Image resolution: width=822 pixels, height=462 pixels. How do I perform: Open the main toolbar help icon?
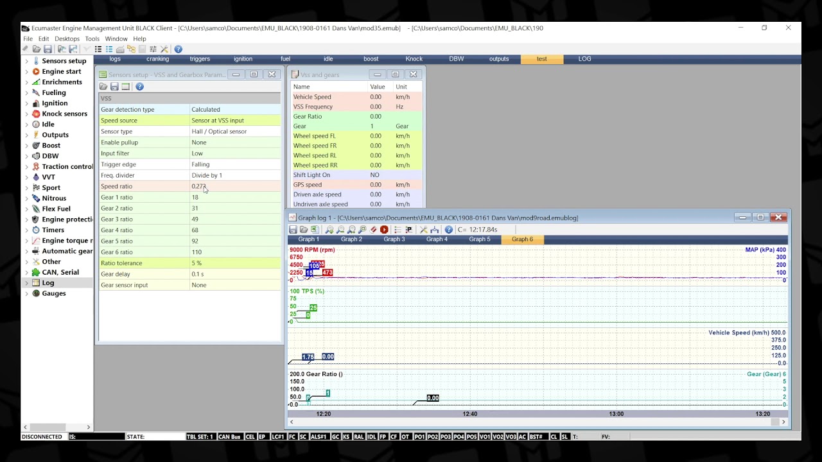(x=179, y=49)
